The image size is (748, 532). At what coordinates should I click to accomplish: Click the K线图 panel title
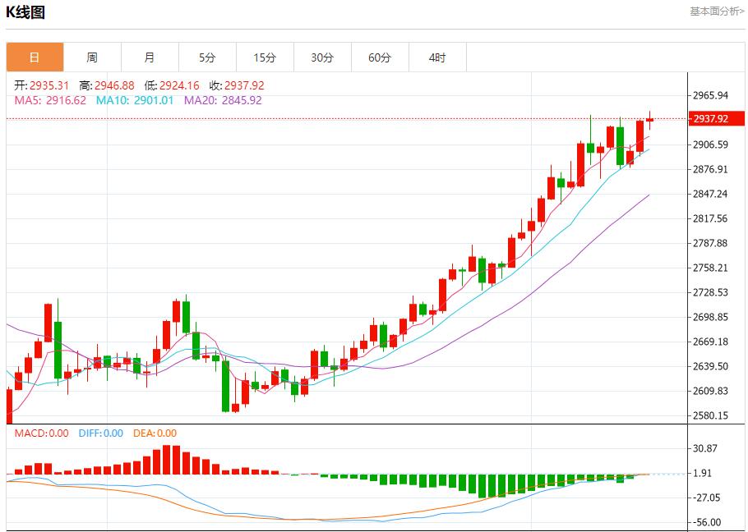(x=25, y=12)
